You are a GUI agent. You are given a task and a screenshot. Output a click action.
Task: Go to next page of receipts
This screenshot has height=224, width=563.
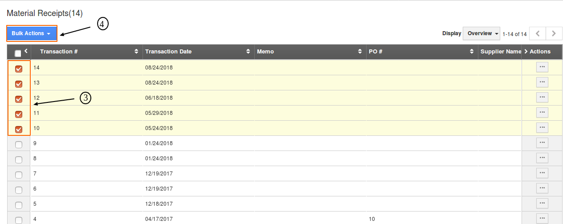(x=554, y=33)
